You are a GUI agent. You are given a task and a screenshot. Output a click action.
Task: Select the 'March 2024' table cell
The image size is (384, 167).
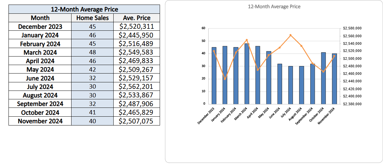point(40,52)
